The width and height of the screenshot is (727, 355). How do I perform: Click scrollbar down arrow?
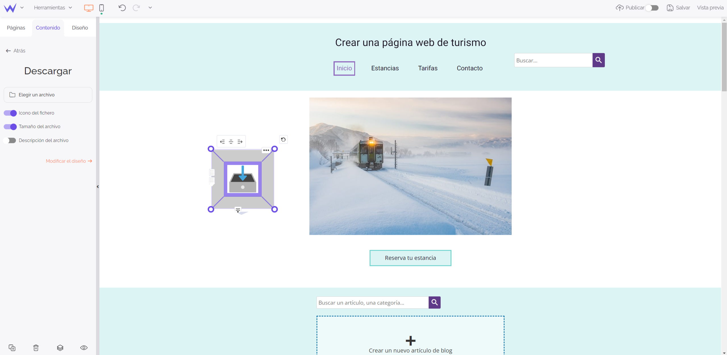coord(724,353)
